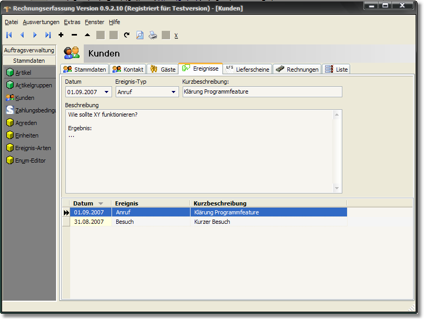Open the Hilfe menu

tap(115, 22)
